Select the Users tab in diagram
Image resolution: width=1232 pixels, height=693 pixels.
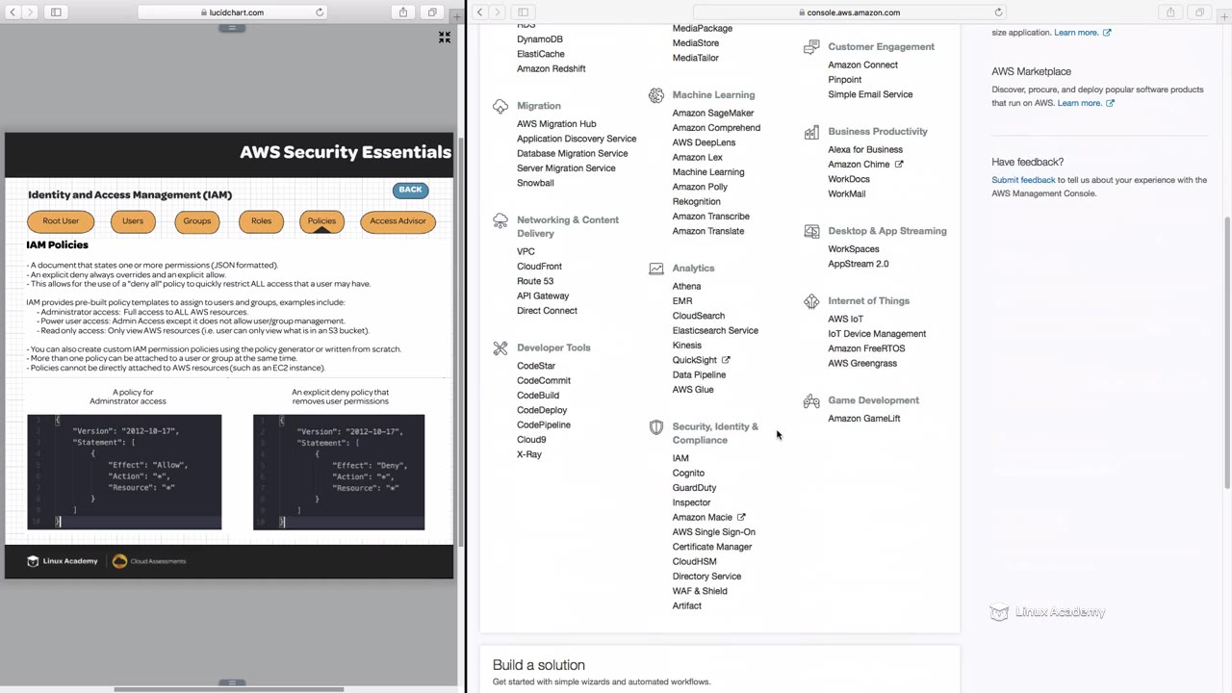(x=133, y=221)
